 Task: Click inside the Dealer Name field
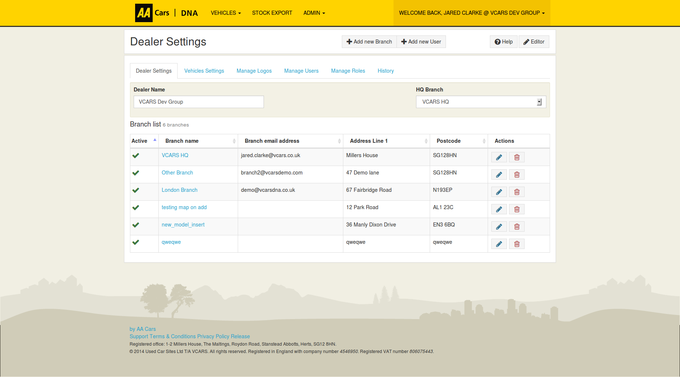[198, 101]
